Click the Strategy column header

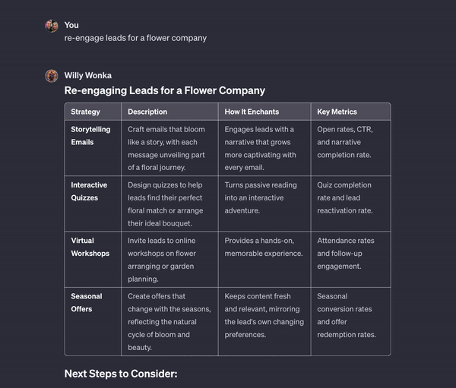pos(85,112)
